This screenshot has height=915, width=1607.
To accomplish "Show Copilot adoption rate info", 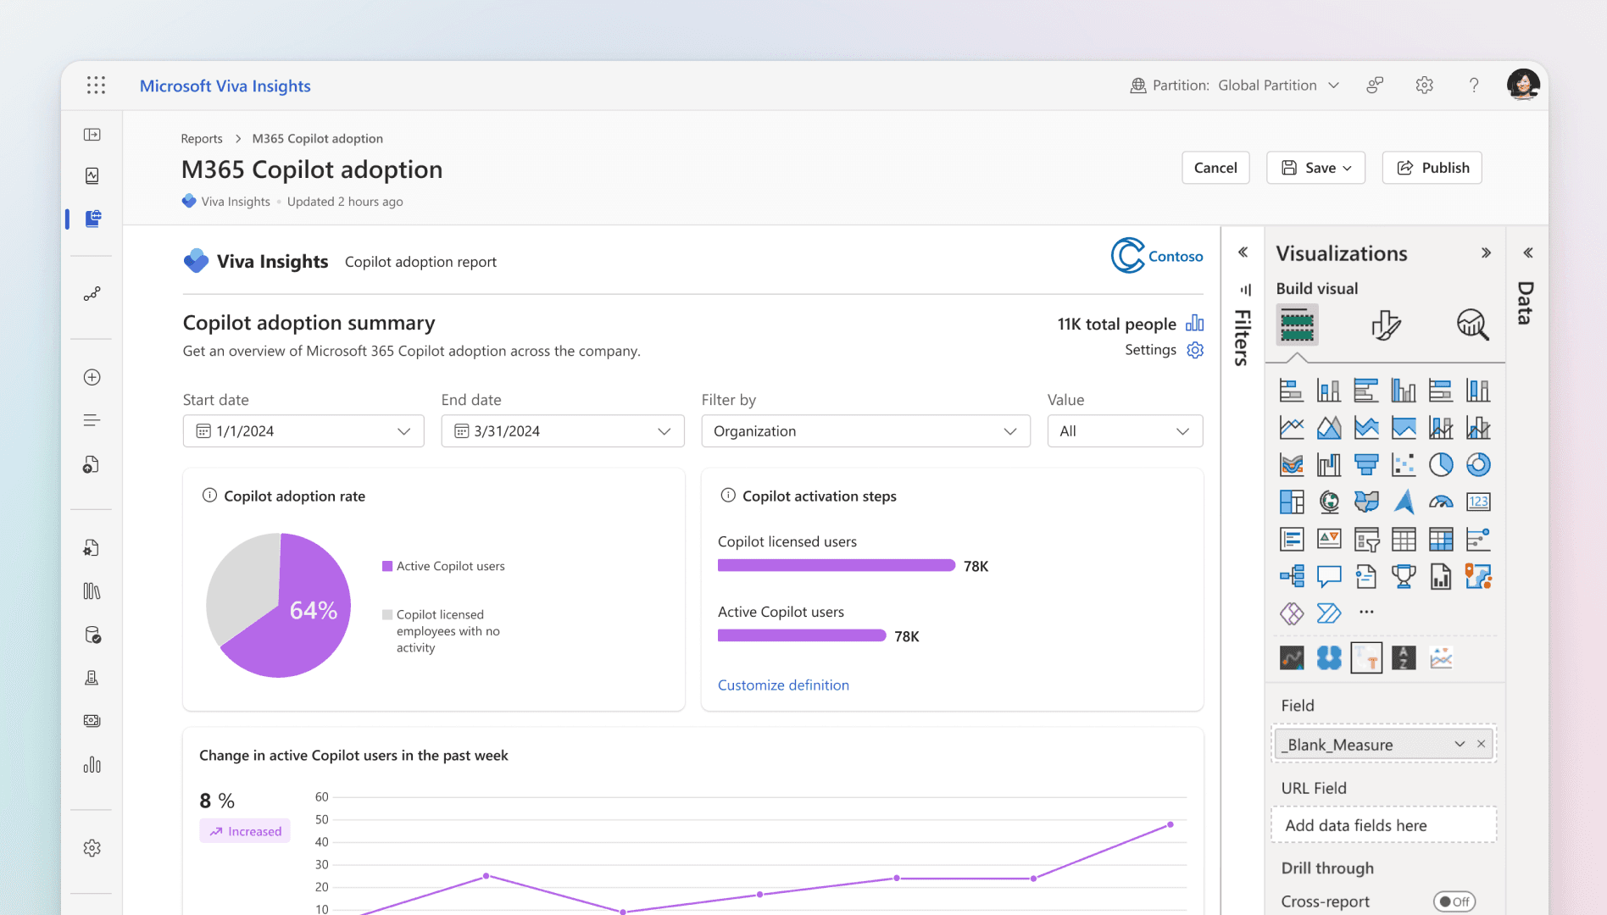I will 209,495.
